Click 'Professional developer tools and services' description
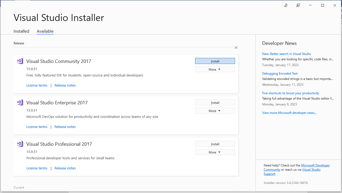Image resolution: width=342 pixels, height=193 pixels. coord(70,158)
